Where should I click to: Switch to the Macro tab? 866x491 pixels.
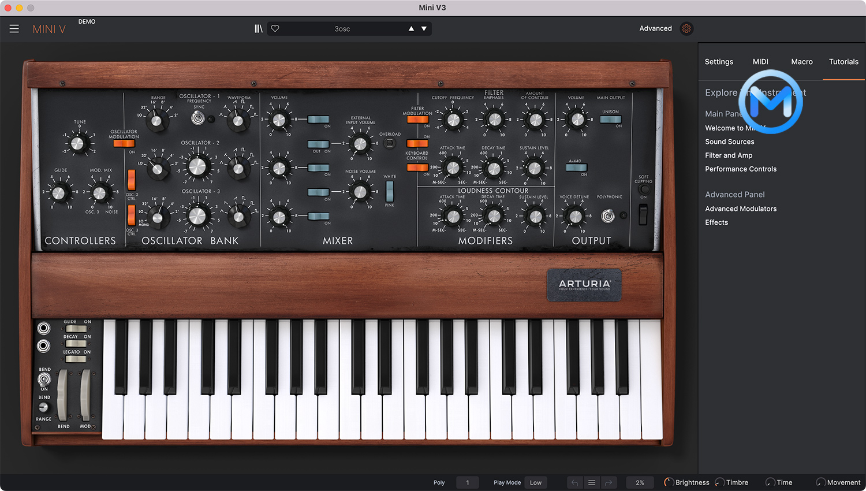pyautogui.click(x=802, y=62)
